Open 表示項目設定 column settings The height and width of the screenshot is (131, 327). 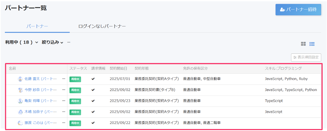click(x=306, y=57)
